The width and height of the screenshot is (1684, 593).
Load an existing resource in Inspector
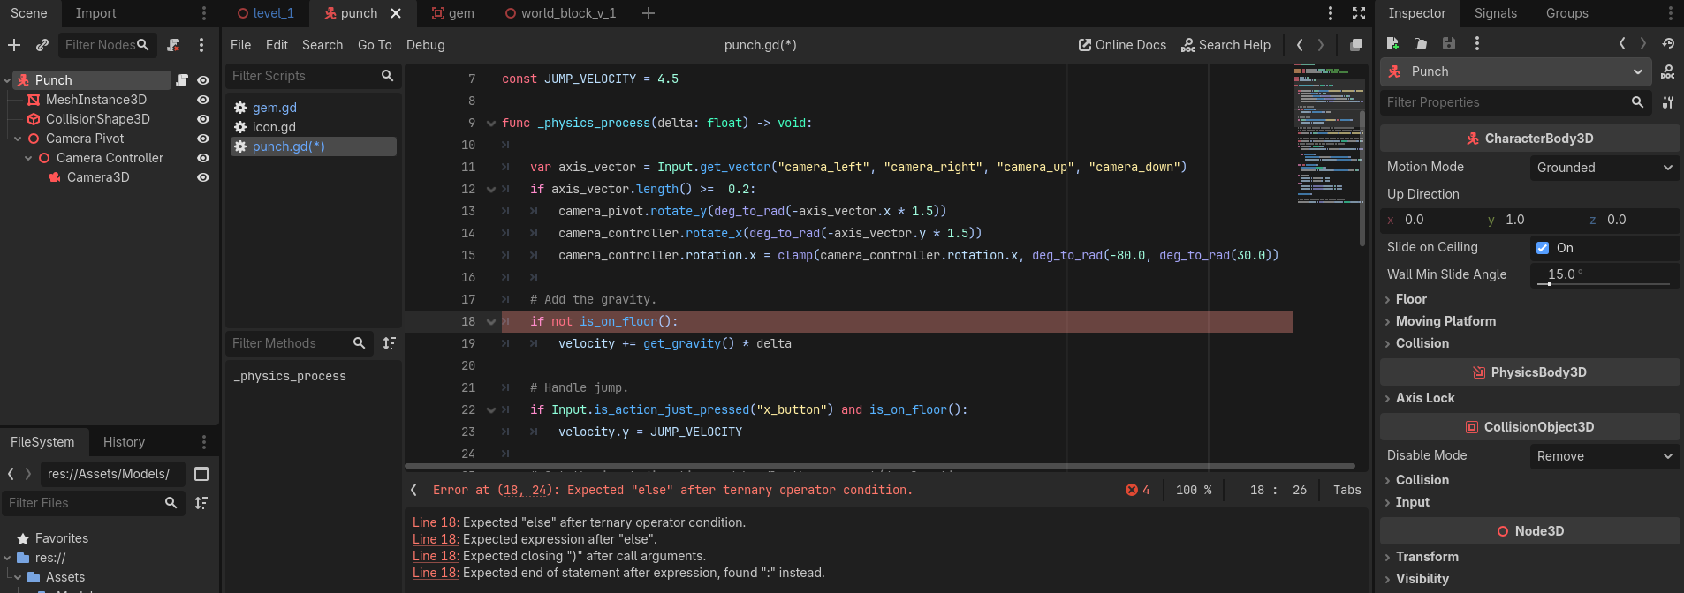coord(1421,43)
